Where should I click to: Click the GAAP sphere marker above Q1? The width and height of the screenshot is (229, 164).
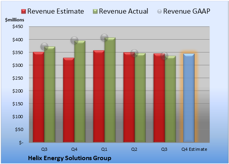coord(104,38)
